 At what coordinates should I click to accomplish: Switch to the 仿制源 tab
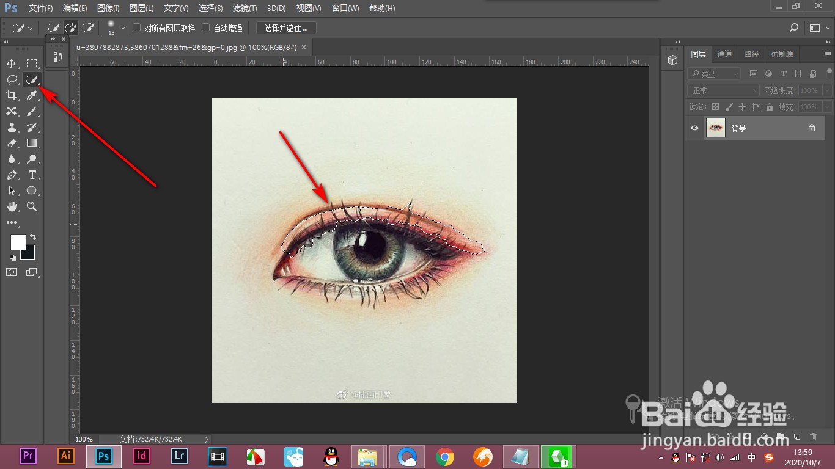coord(782,54)
